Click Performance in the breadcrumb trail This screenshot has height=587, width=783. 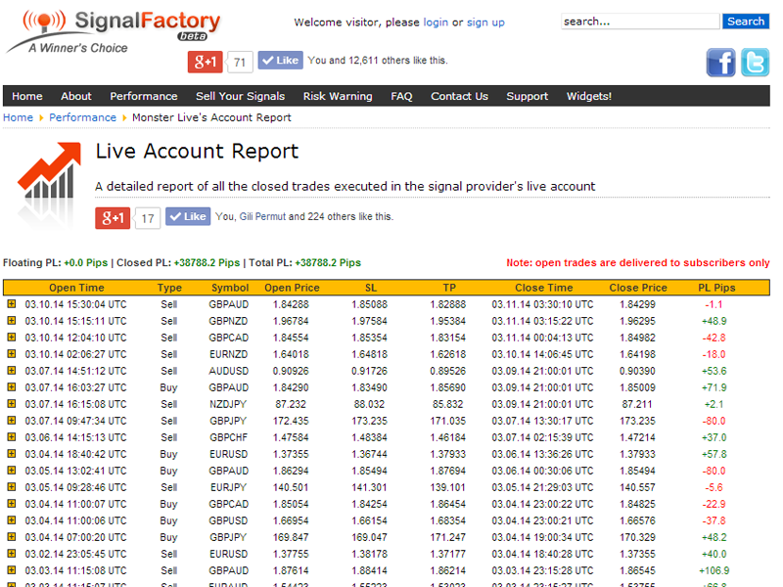click(x=83, y=117)
